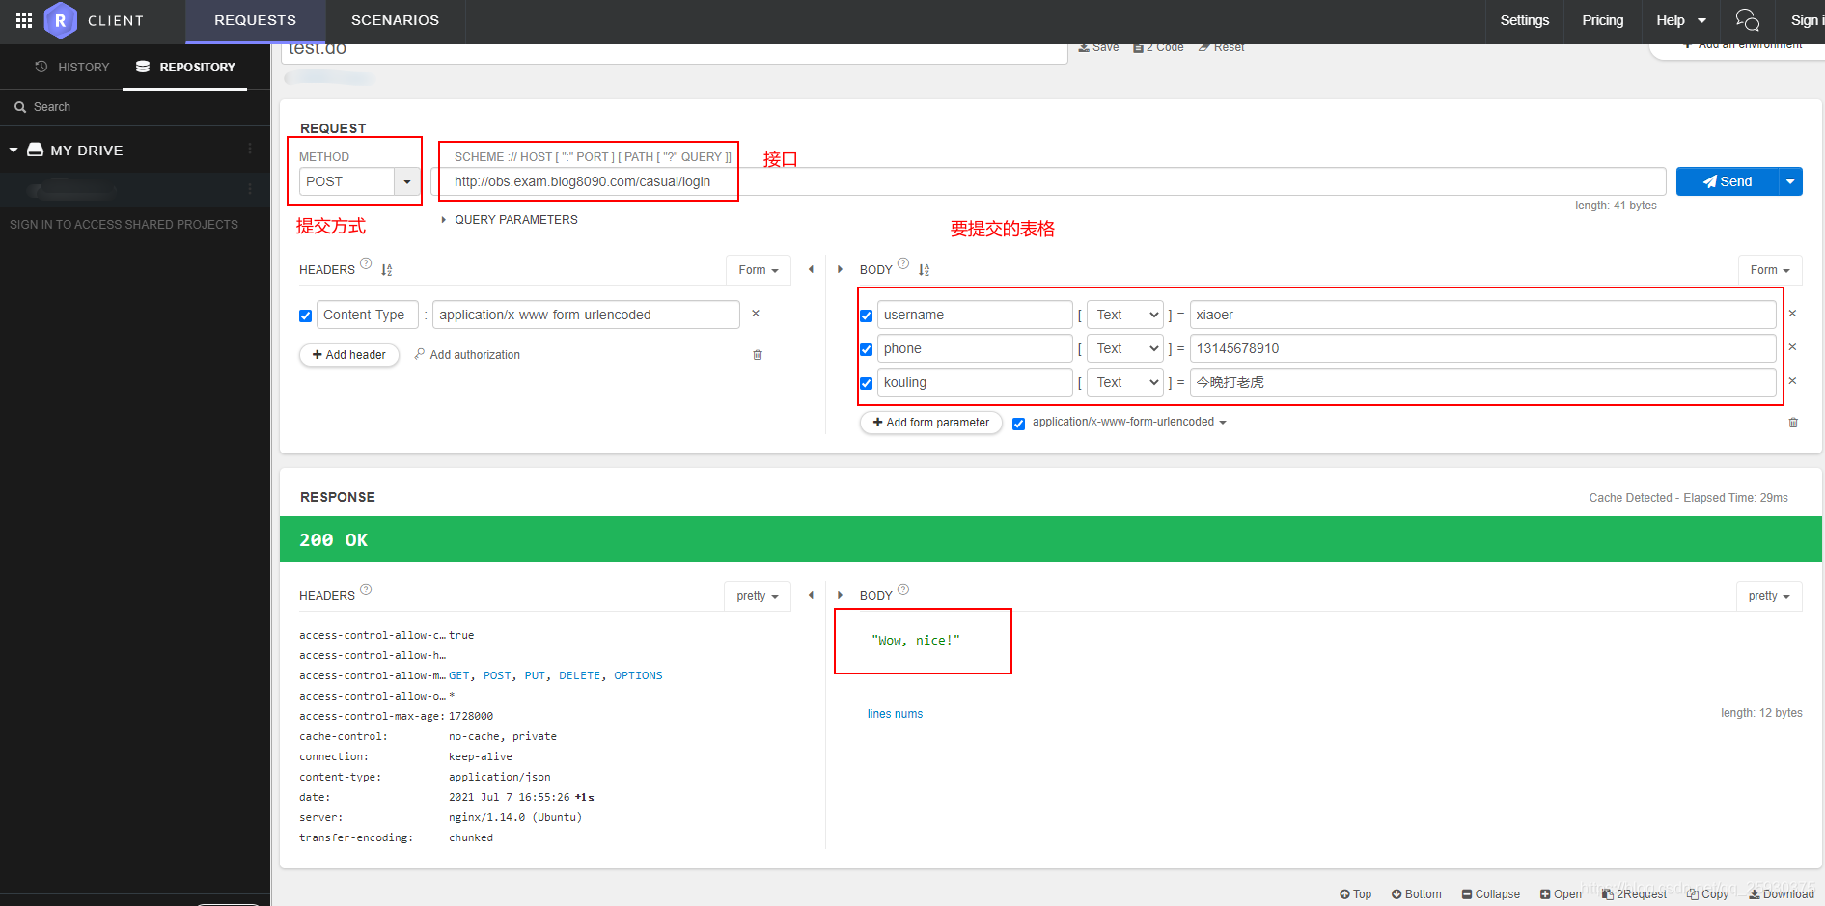Expand the Query Parameters section

(510, 220)
